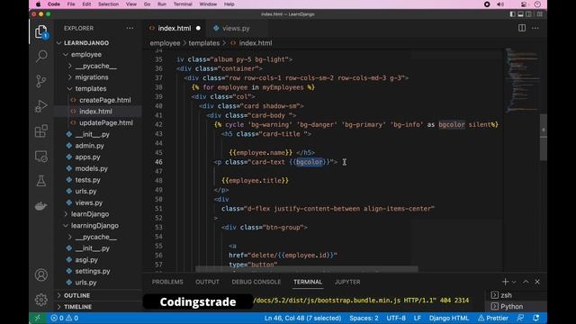Open notifications bell in status bar
The image size is (576, 324).
pos(536,318)
